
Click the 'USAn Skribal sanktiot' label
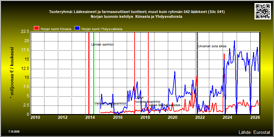164,105
